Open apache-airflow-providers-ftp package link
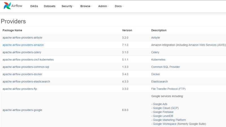This screenshot has width=226, height=127. pyautogui.click(x=20, y=89)
